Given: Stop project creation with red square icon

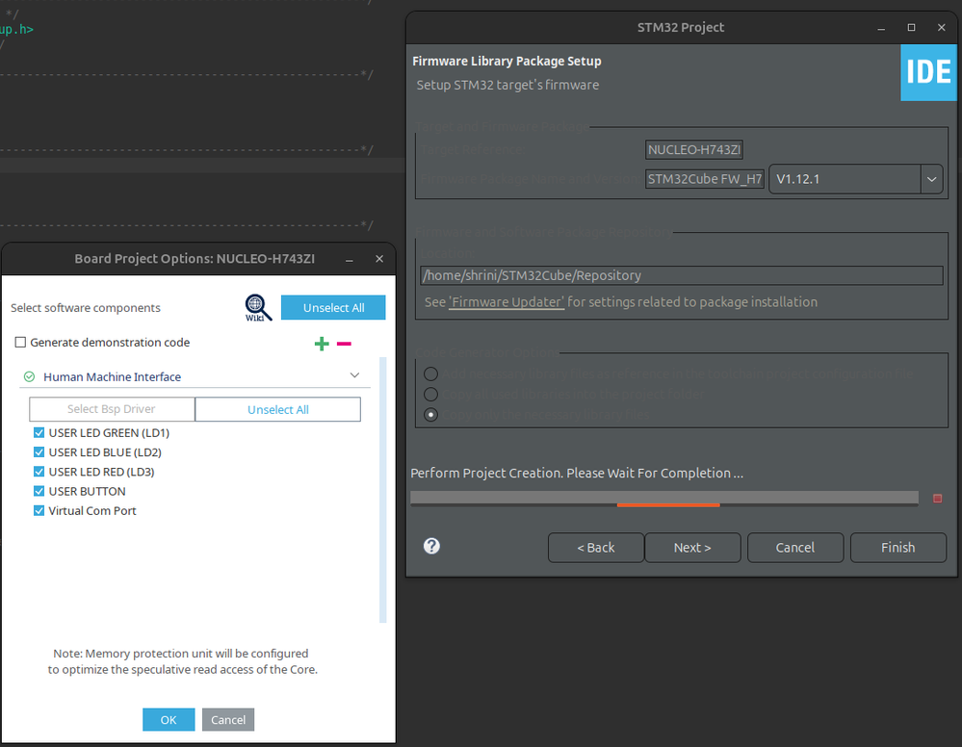Looking at the screenshot, I should pos(938,499).
